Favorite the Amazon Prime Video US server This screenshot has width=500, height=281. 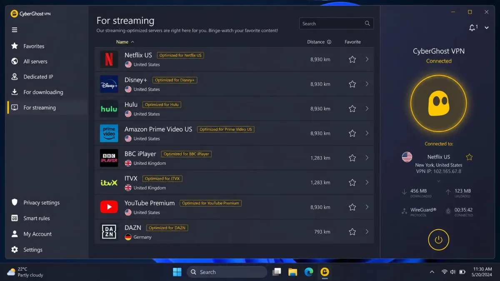tap(352, 133)
